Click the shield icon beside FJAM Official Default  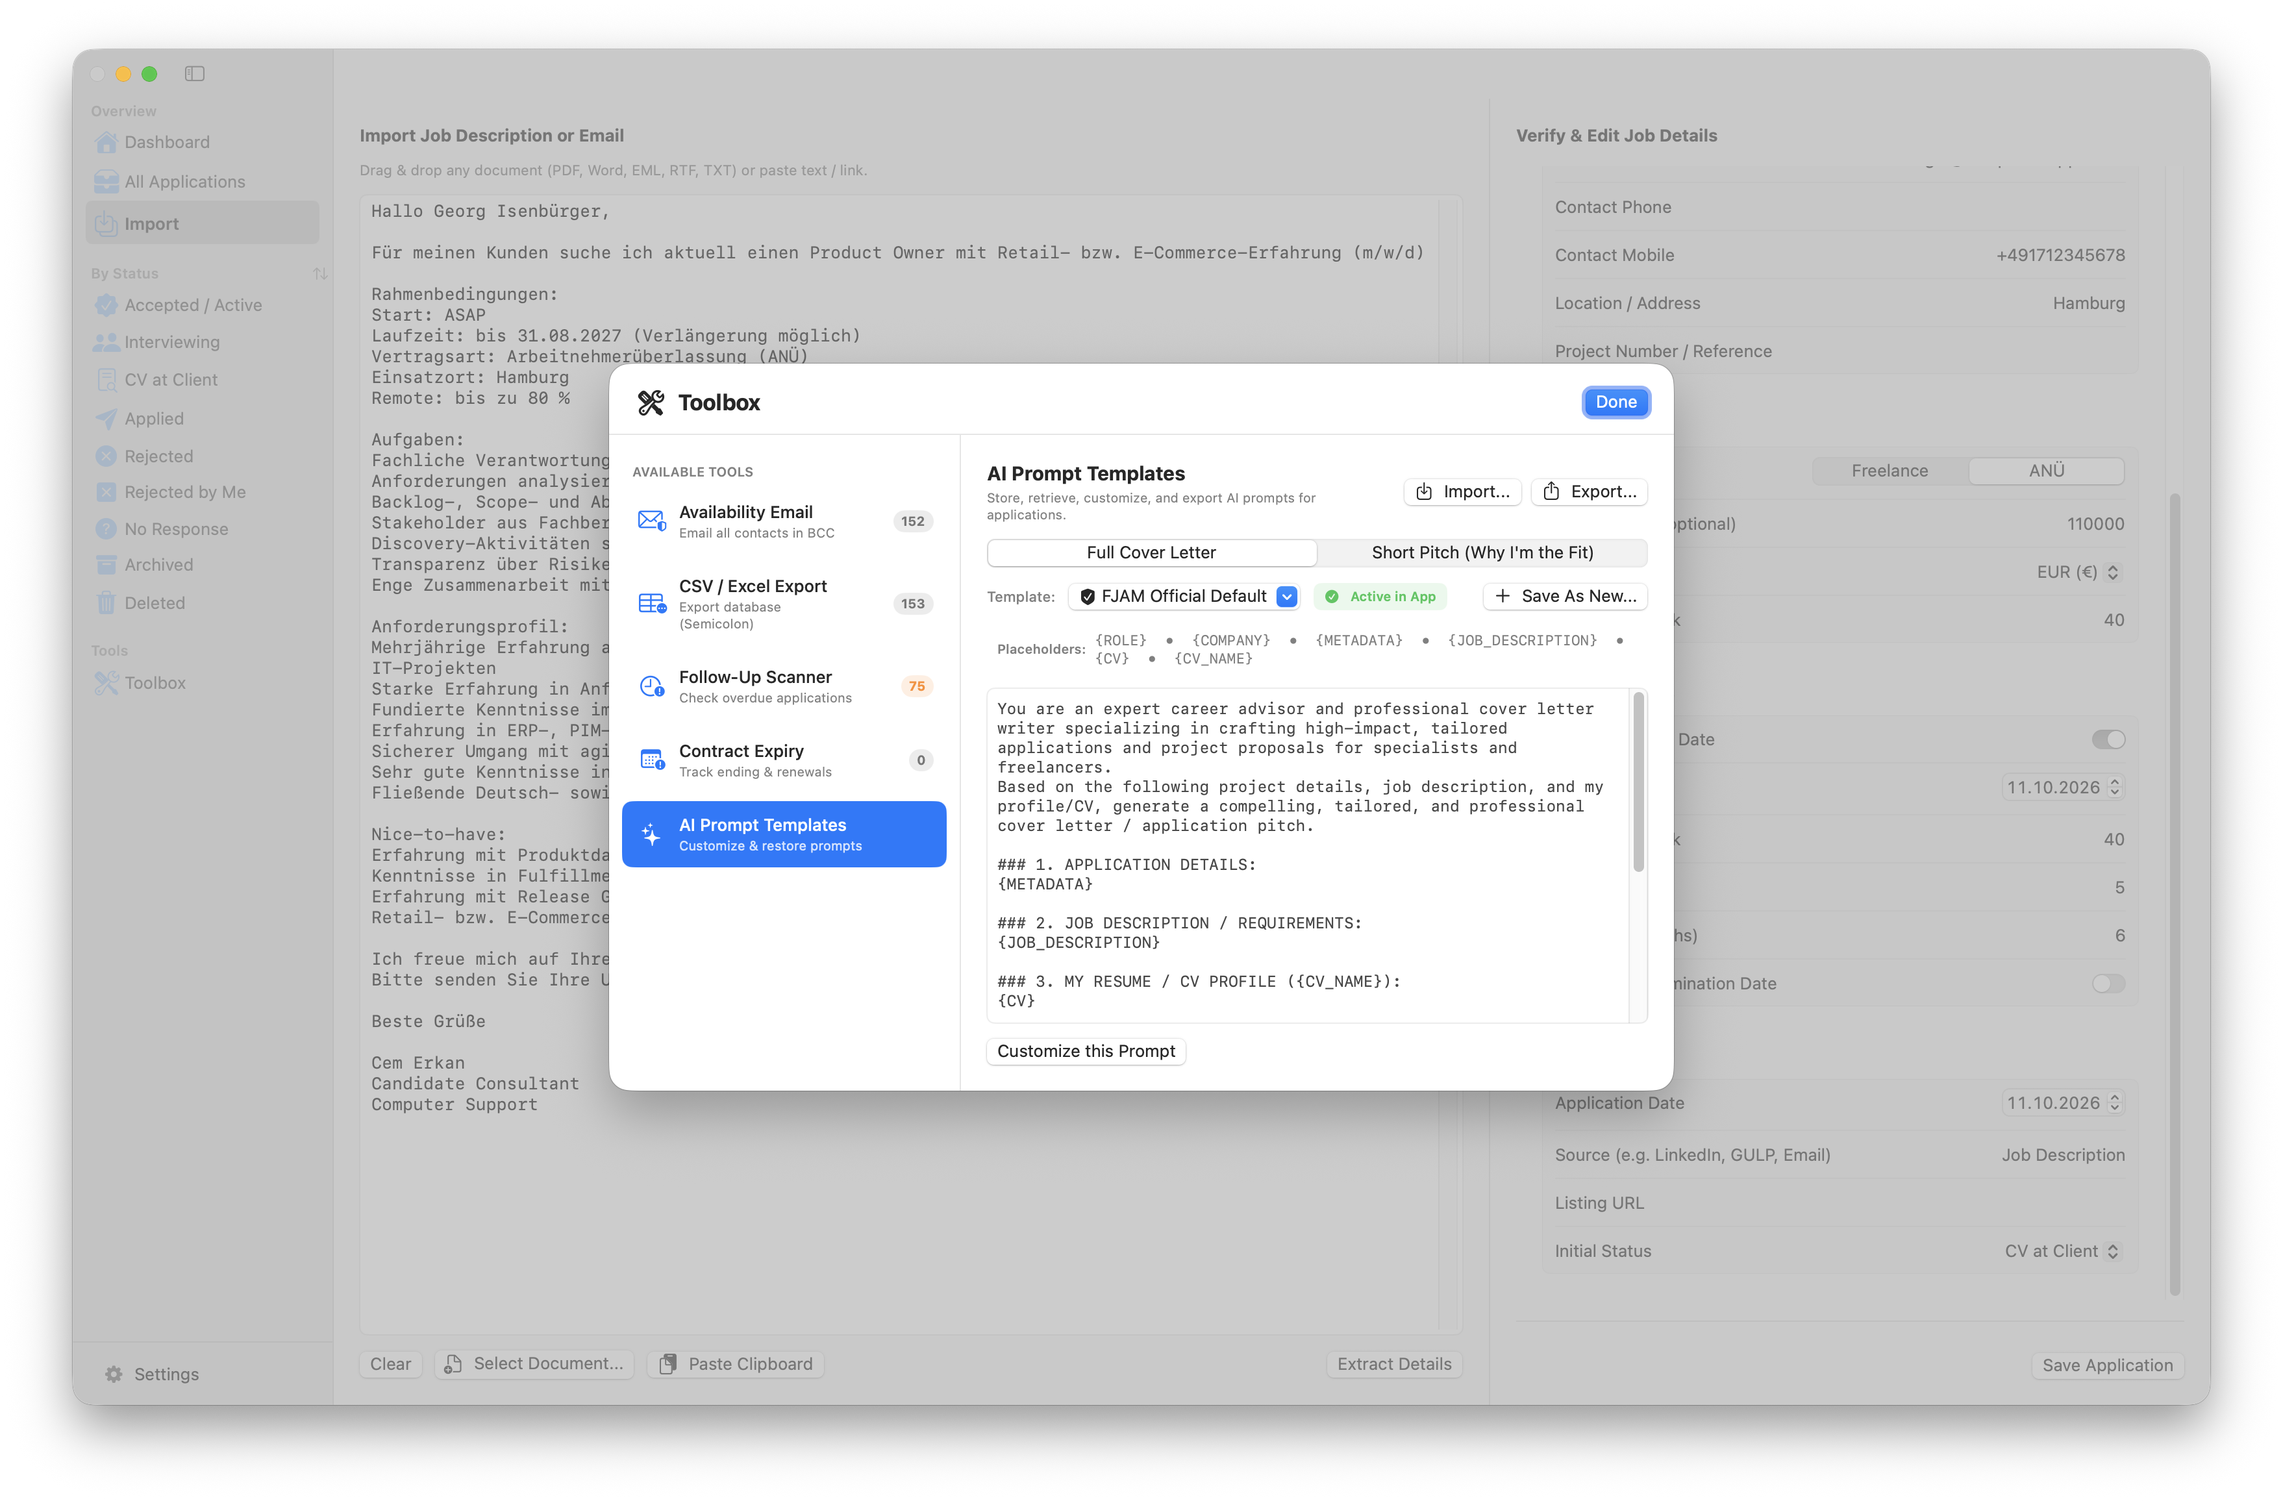click(1087, 597)
